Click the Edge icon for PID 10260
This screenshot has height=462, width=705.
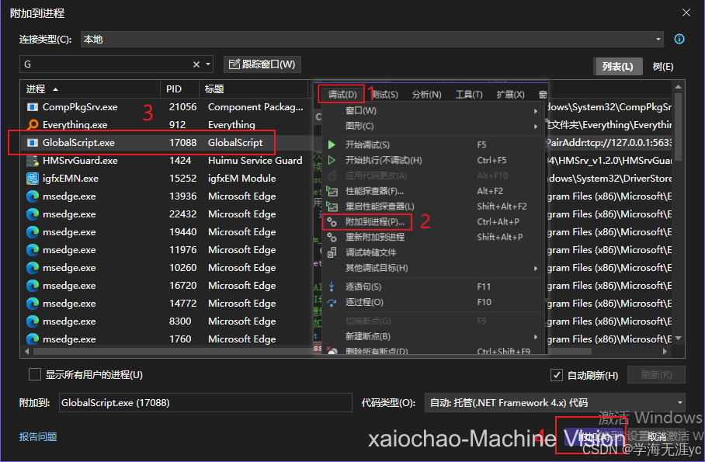pos(33,268)
